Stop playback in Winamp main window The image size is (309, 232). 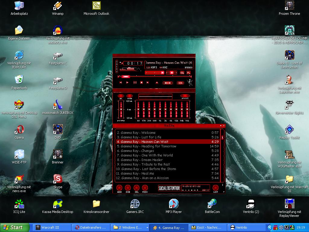(142, 82)
